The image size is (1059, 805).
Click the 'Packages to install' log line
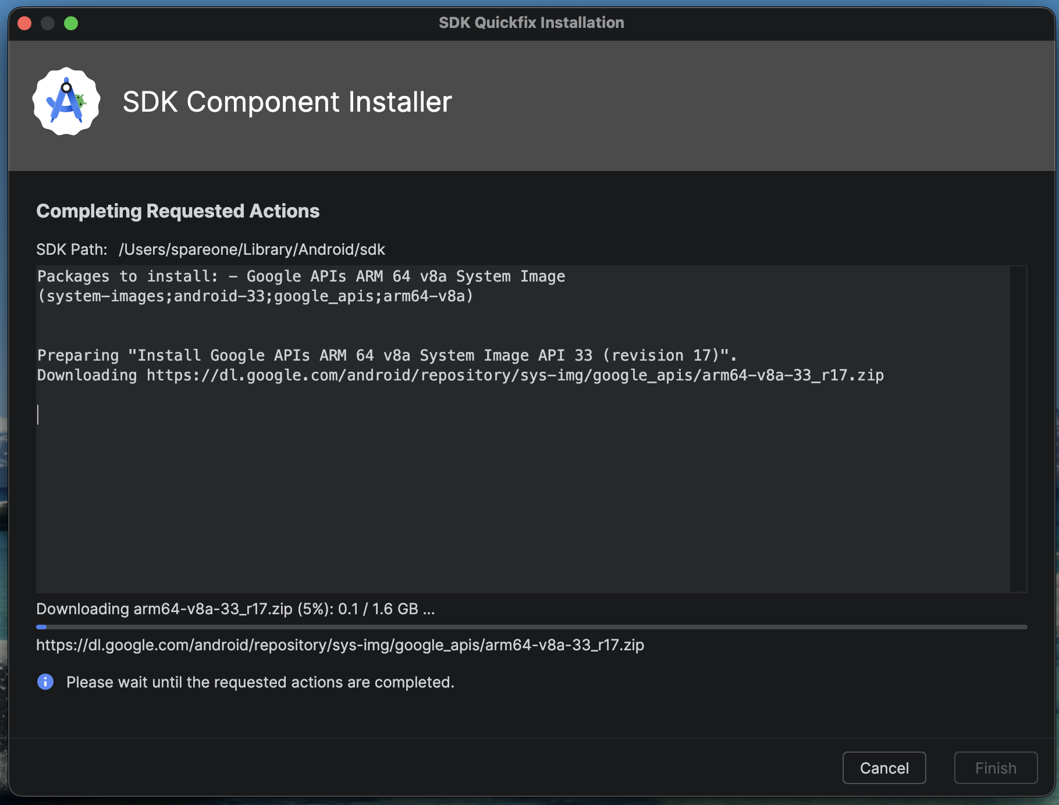click(301, 276)
